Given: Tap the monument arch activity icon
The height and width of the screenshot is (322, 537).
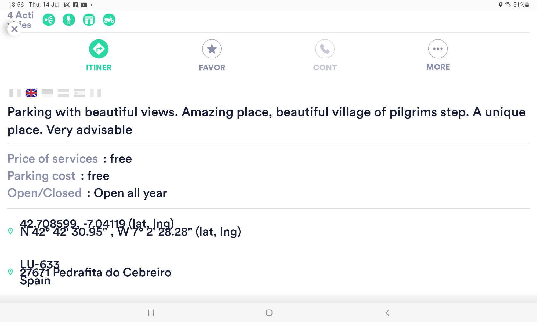Looking at the screenshot, I should (89, 20).
